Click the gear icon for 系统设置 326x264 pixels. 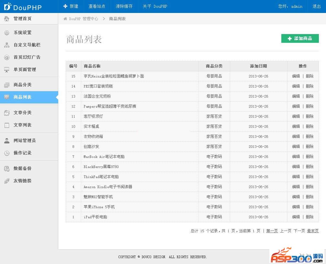pos(7,33)
